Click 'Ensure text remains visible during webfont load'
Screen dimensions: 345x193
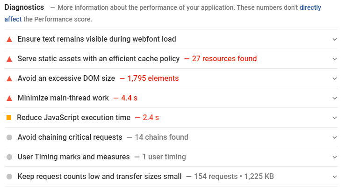pyautogui.click(x=97, y=39)
